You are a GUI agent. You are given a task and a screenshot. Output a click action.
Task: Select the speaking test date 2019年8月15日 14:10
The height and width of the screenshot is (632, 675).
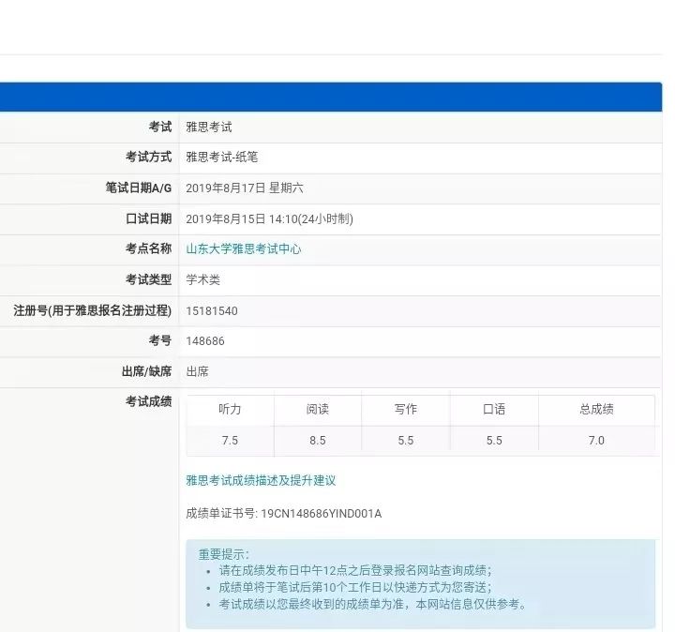242,219
